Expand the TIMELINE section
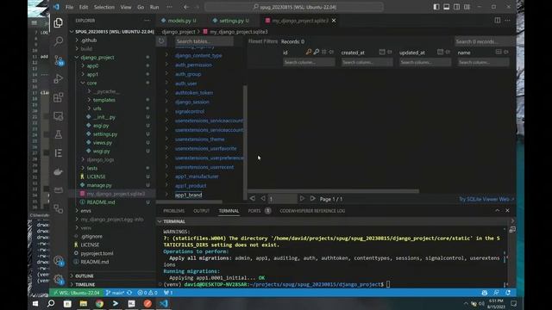Image resolution: width=552 pixels, height=310 pixels. point(112,284)
